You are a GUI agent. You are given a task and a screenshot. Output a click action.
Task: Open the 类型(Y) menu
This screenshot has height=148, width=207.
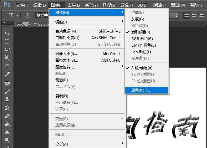(91, 5)
